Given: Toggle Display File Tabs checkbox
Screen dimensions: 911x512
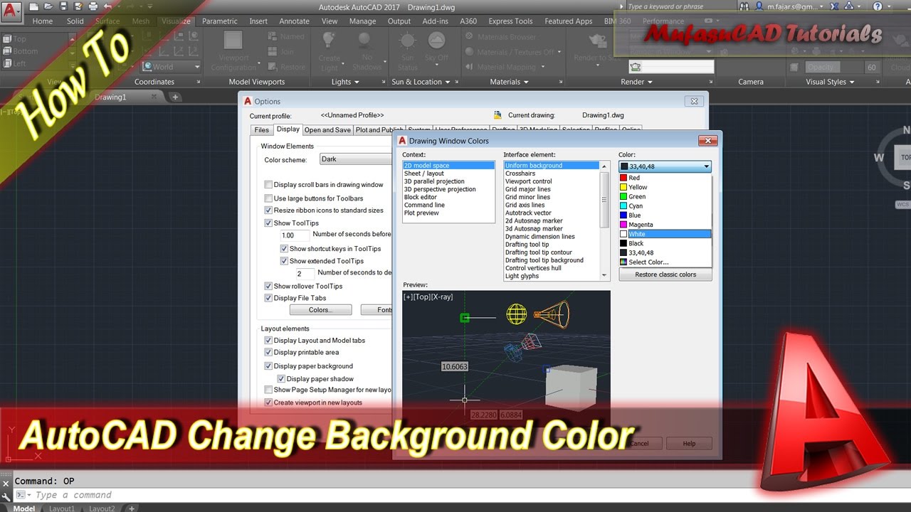Looking at the screenshot, I should coord(268,299).
